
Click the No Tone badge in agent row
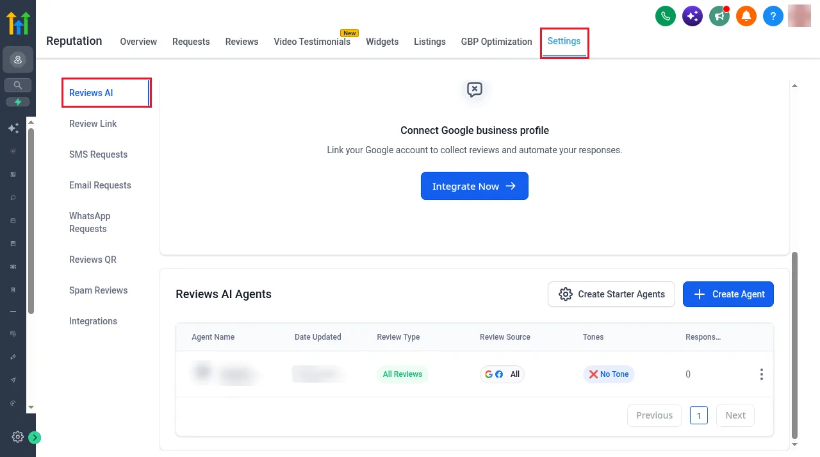tap(609, 374)
